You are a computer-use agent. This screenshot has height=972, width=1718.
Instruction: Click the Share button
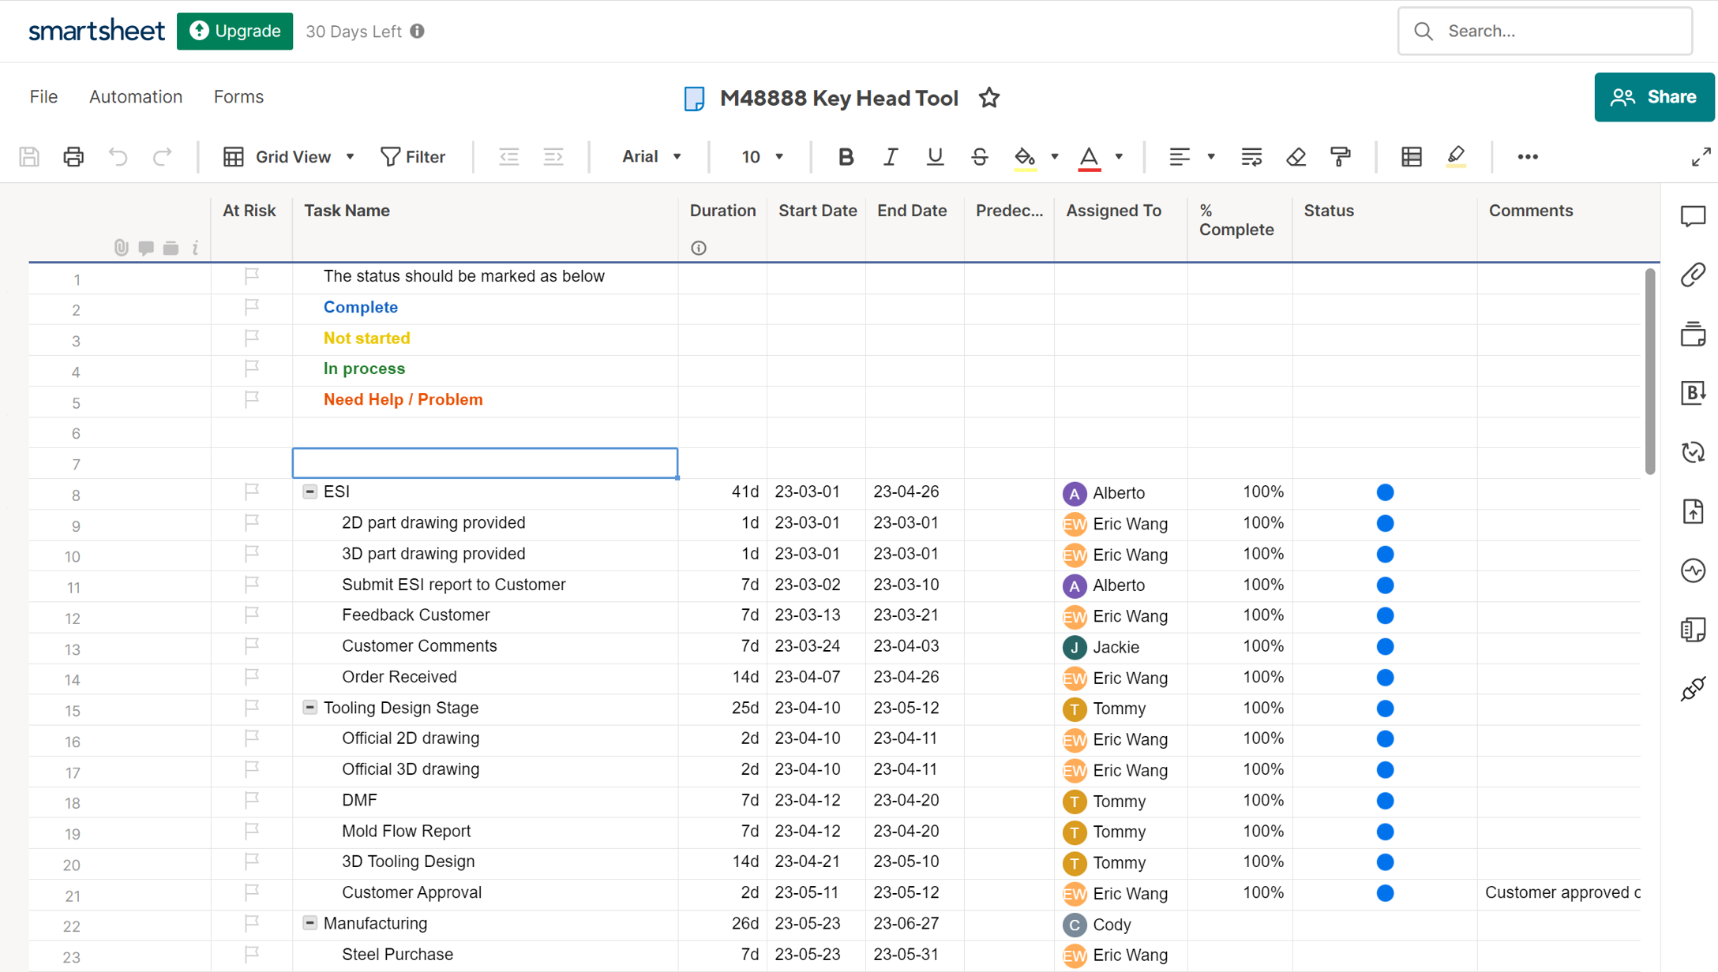[x=1653, y=97]
